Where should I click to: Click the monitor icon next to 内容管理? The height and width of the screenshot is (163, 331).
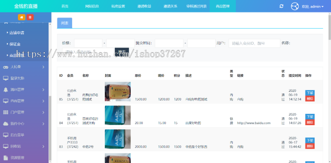click(6, 101)
